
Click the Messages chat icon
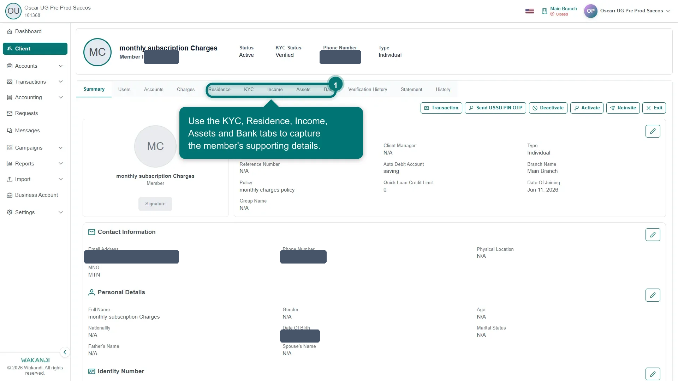pyautogui.click(x=10, y=131)
